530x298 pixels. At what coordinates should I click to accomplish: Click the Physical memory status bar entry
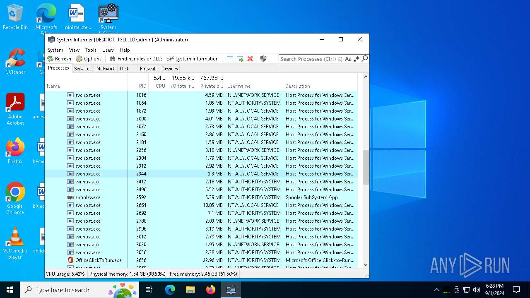coord(128,274)
